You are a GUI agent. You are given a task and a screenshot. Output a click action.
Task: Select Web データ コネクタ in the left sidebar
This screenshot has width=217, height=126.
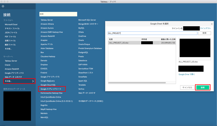[x=13, y=77]
